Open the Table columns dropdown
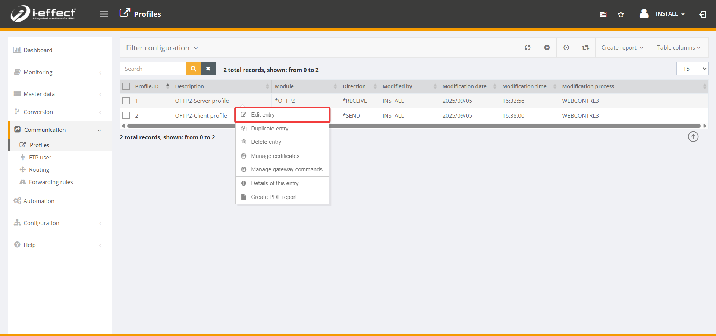 678,48
